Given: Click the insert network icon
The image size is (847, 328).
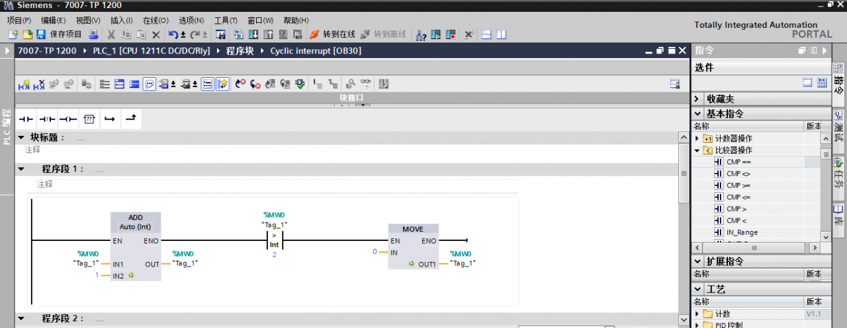Looking at the screenshot, I should pos(24,84).
